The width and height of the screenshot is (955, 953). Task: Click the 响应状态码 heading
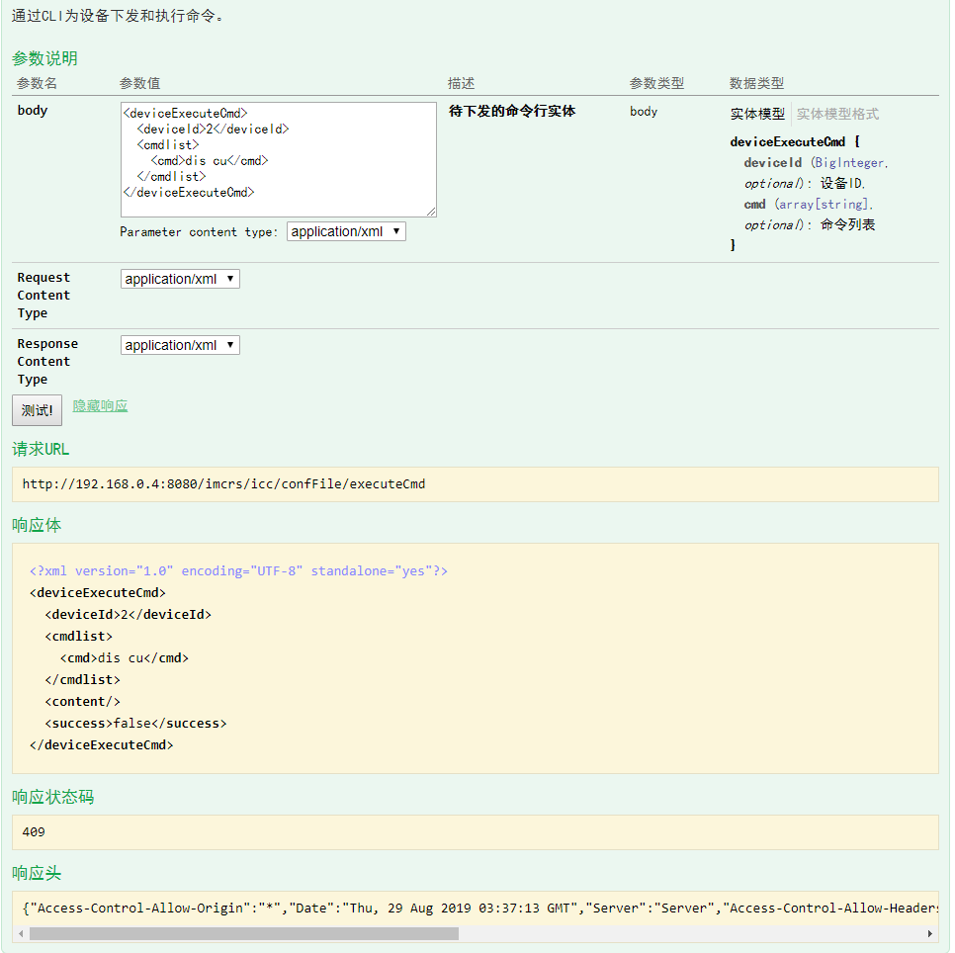53,797
